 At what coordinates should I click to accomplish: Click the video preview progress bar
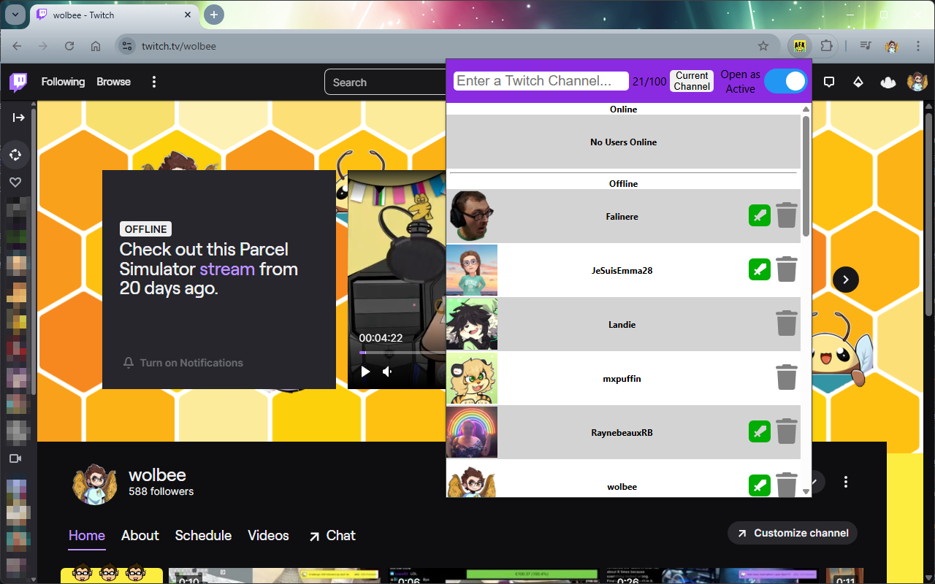402,353
